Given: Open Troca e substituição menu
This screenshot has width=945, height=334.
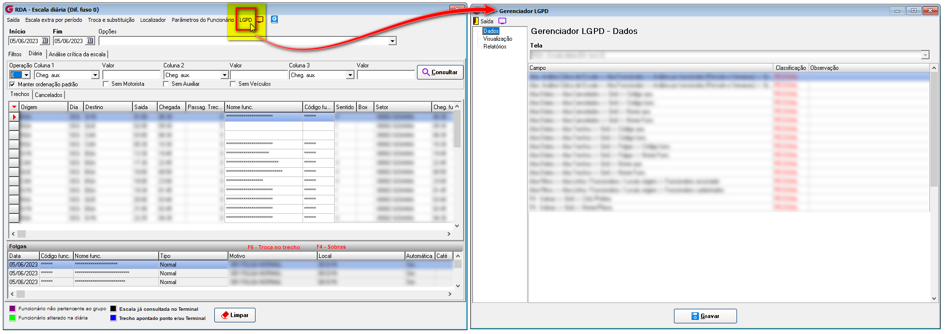Looking at the screenshot, I should click(x=111, y=20).
